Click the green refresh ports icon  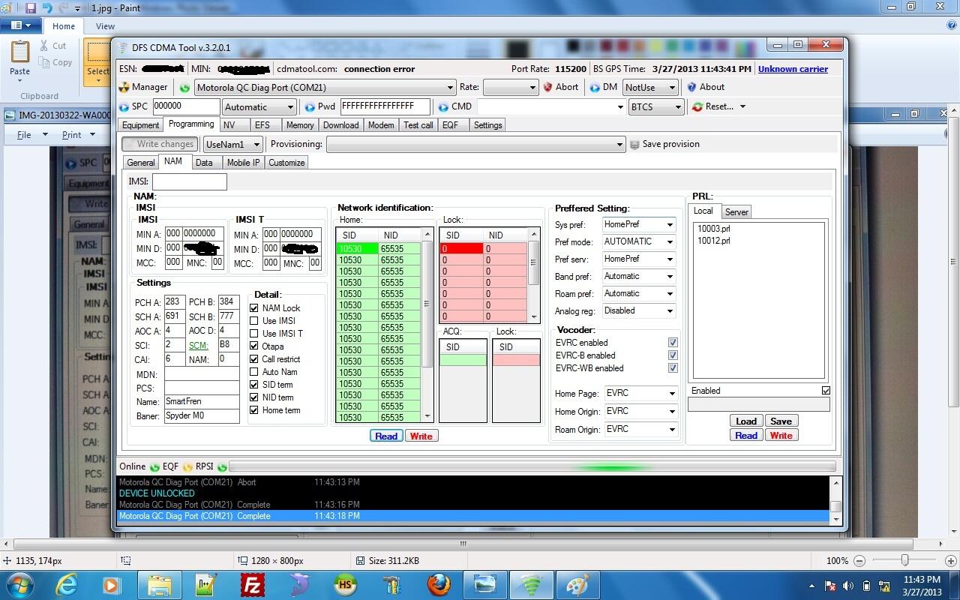pyautogui.click(x=184, y=88)
